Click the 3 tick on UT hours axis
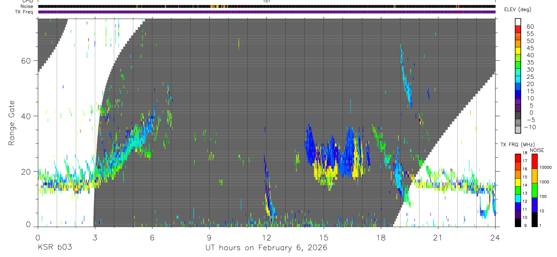The height and width of the screenshot is (257, 557). coord(95,238)
